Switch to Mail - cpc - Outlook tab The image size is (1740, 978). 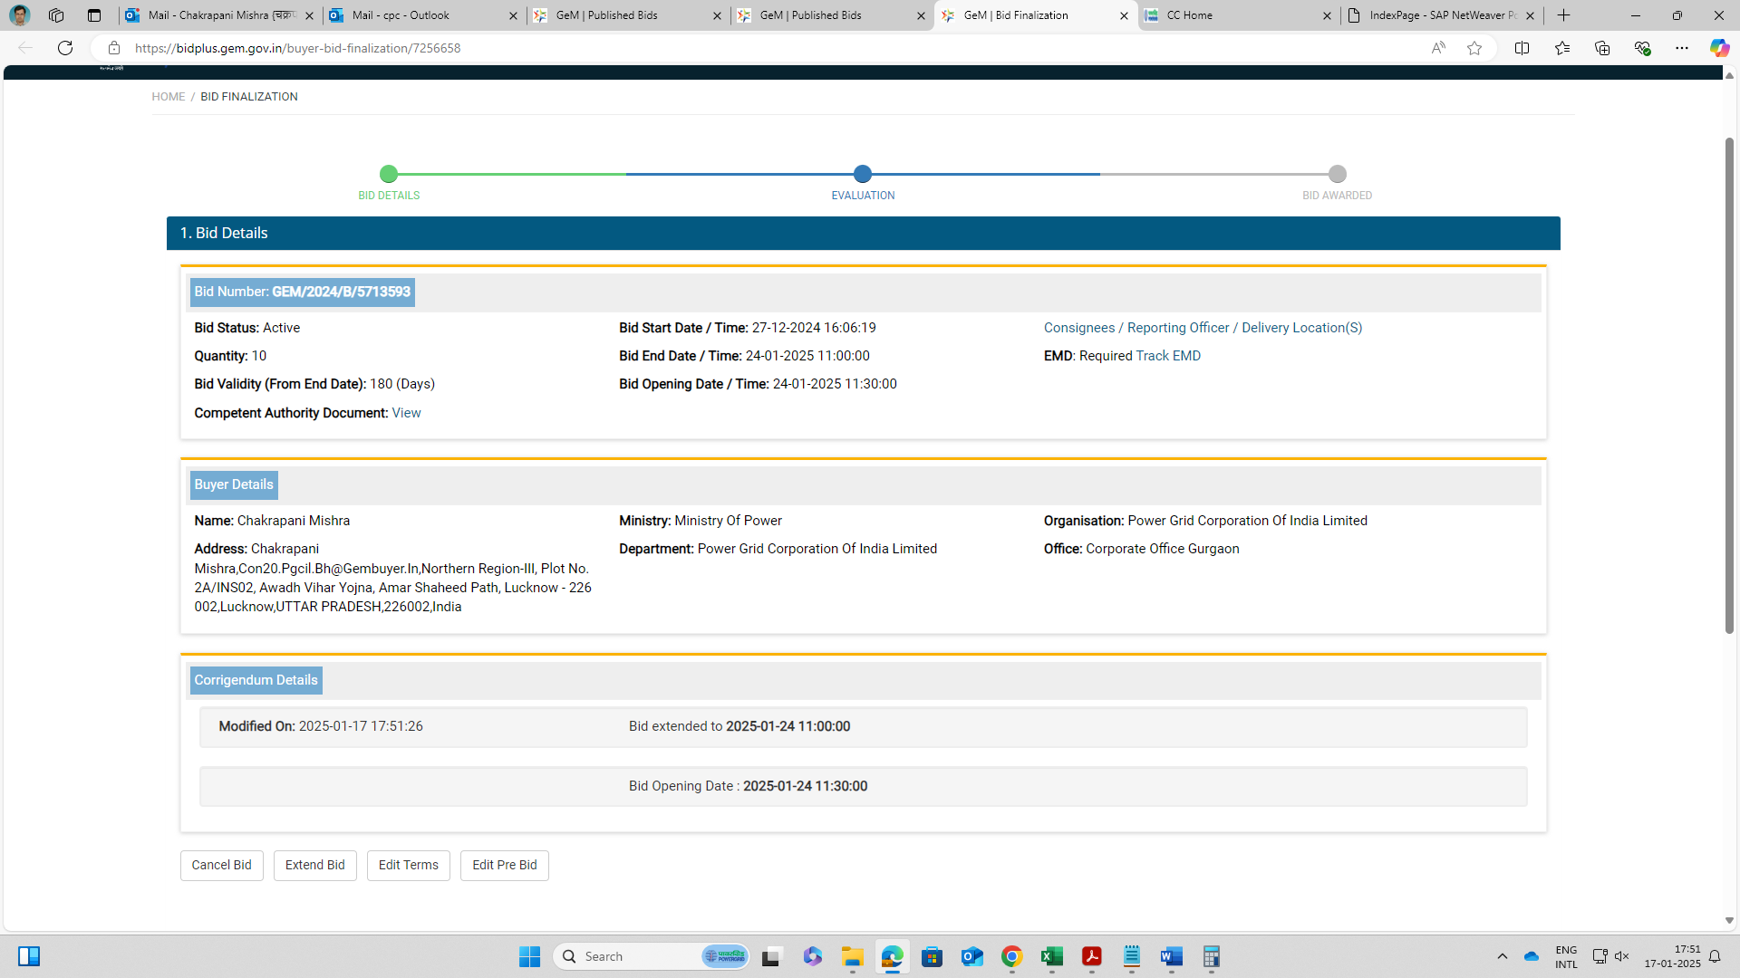[x=423, y=15]
